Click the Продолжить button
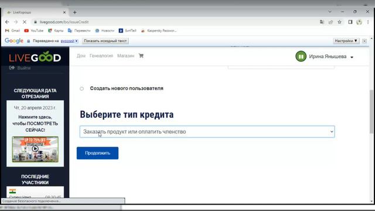This screenshot has width=375, height=211. [x=97, y=153]
